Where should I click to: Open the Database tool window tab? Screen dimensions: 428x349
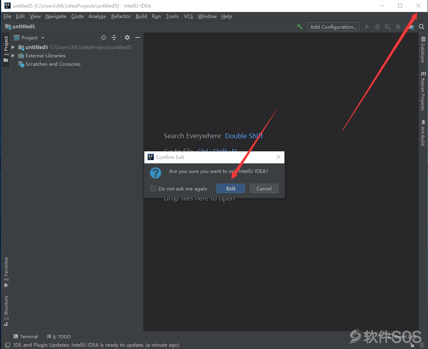click(x=423, y=50)
